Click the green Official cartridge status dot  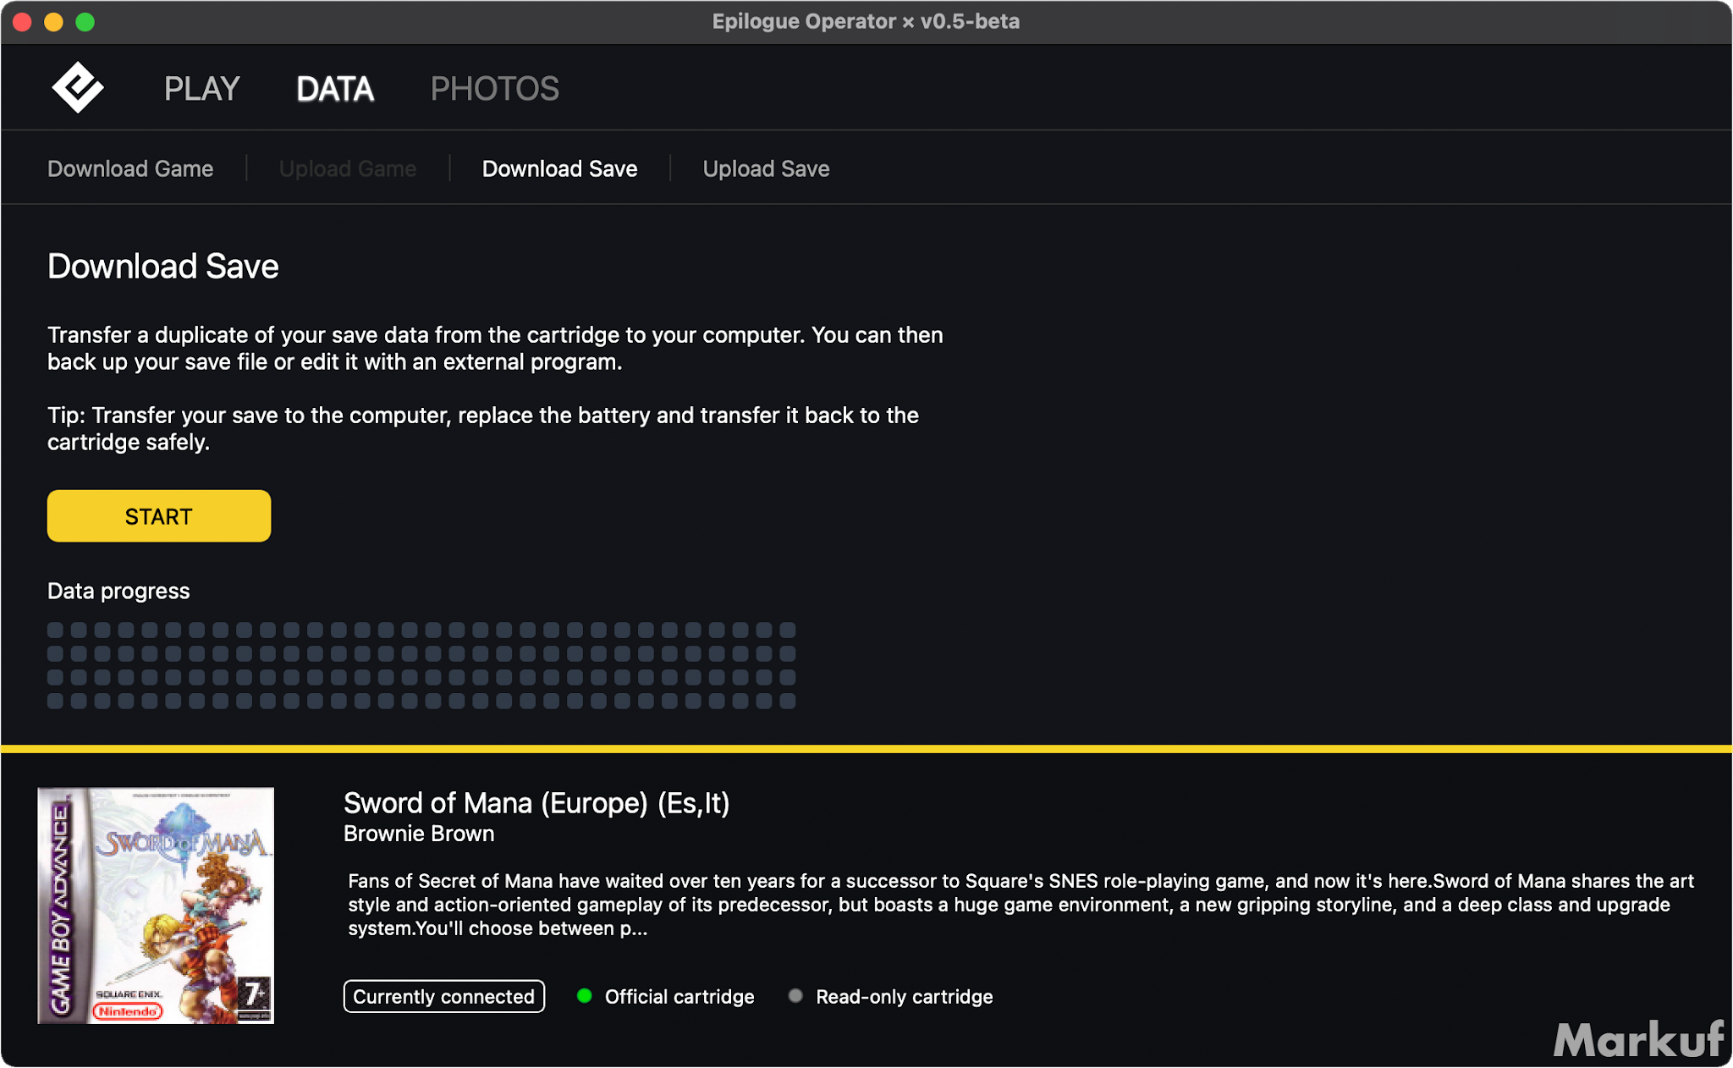[x=584, y=996]
